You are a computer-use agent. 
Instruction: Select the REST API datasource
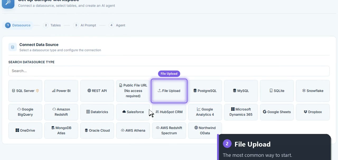click(x=97, y=91)
